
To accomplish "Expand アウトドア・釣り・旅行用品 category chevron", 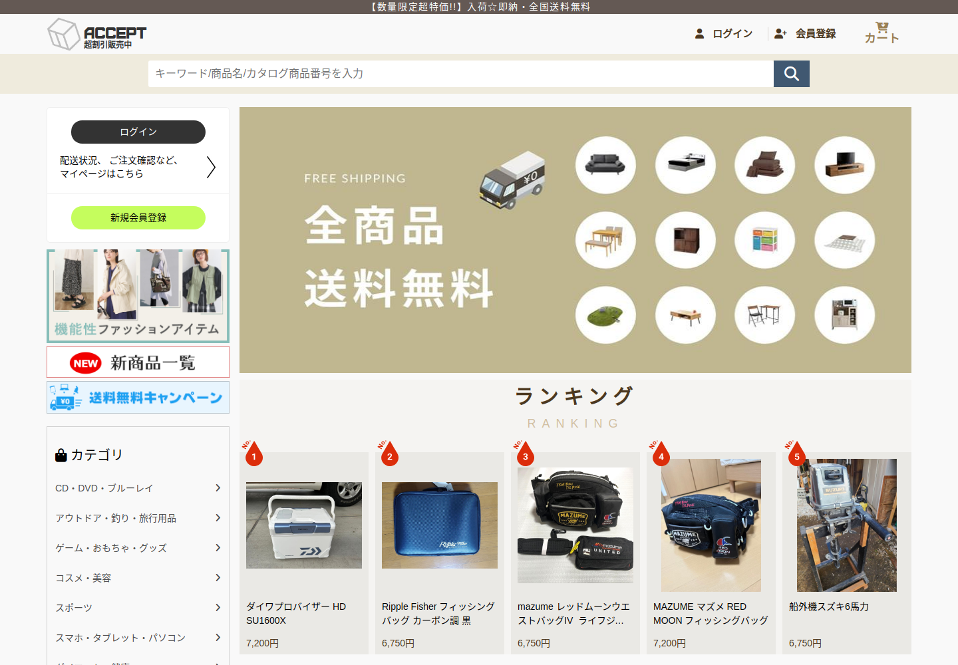I will pos(218,518).
